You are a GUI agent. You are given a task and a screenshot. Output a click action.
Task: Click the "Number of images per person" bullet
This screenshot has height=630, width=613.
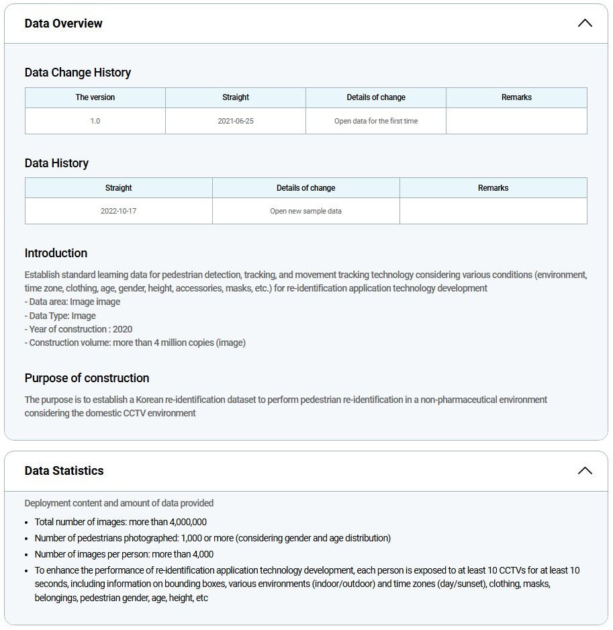[124, 554]
